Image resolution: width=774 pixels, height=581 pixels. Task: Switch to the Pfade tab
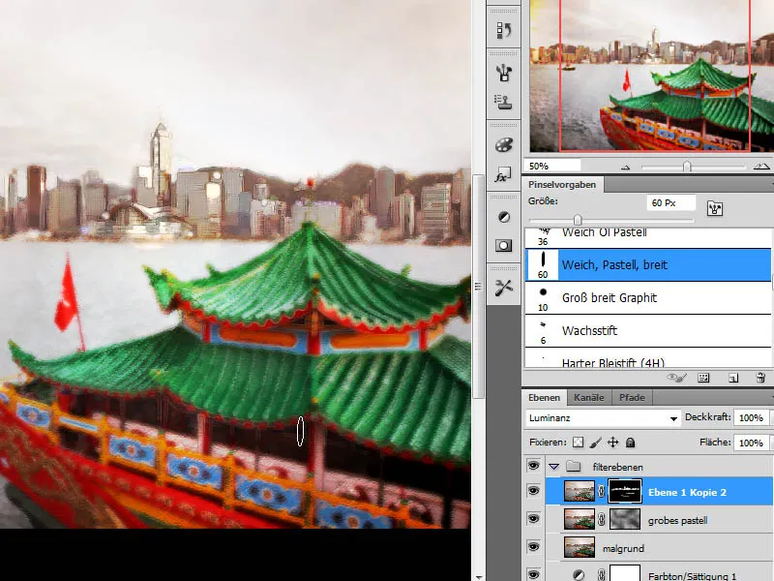point(633,397)
